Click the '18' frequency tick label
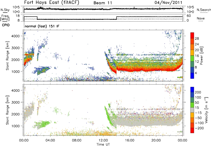The image size is (211, 146). pyautogui.click(x=18, y=16)
